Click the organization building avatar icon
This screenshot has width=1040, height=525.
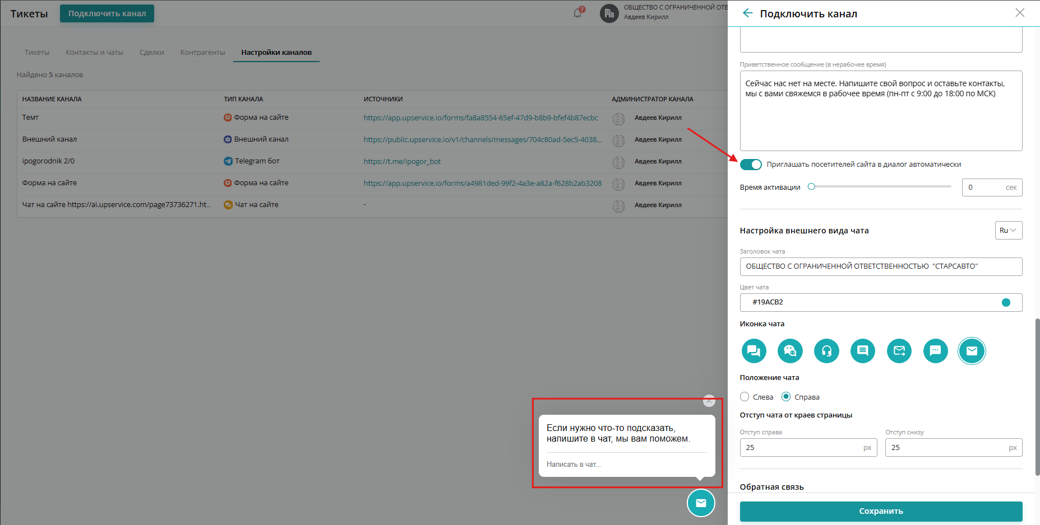tap(609, 13)
